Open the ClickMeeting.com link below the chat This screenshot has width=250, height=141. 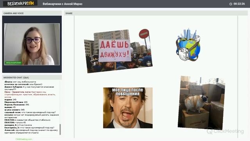(24, 139)
